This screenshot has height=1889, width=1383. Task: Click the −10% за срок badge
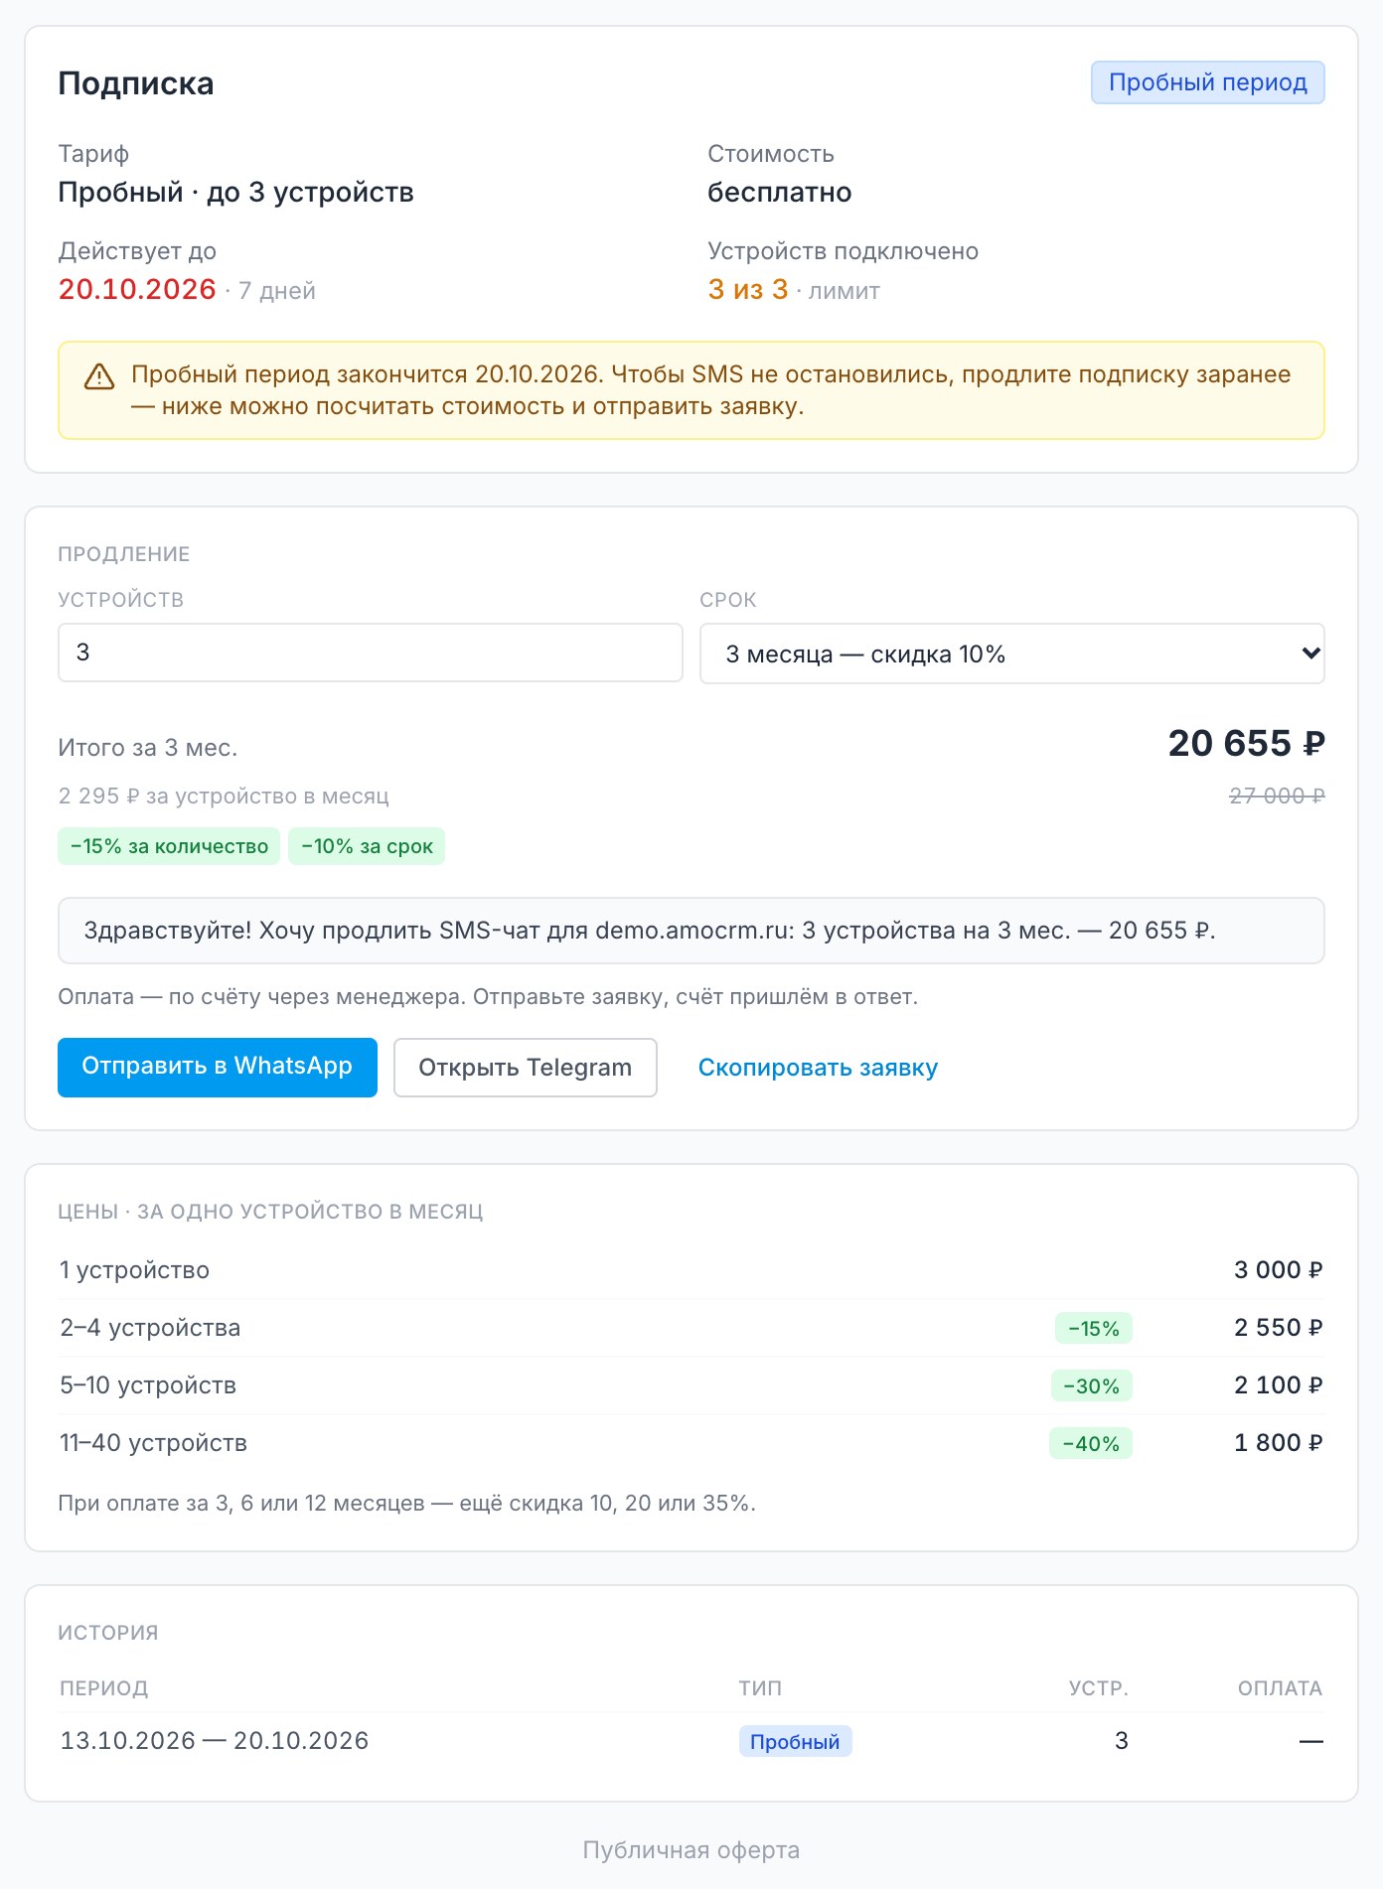pyautogui.click(x=367, y=846)
